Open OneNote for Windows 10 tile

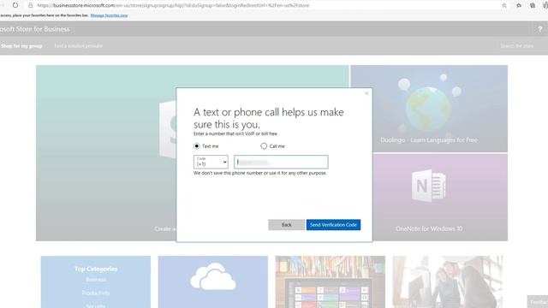pyautogui.click(x=440, y=198)
